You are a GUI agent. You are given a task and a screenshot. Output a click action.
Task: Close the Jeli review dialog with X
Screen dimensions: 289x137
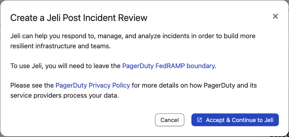[x=275, y=16]
